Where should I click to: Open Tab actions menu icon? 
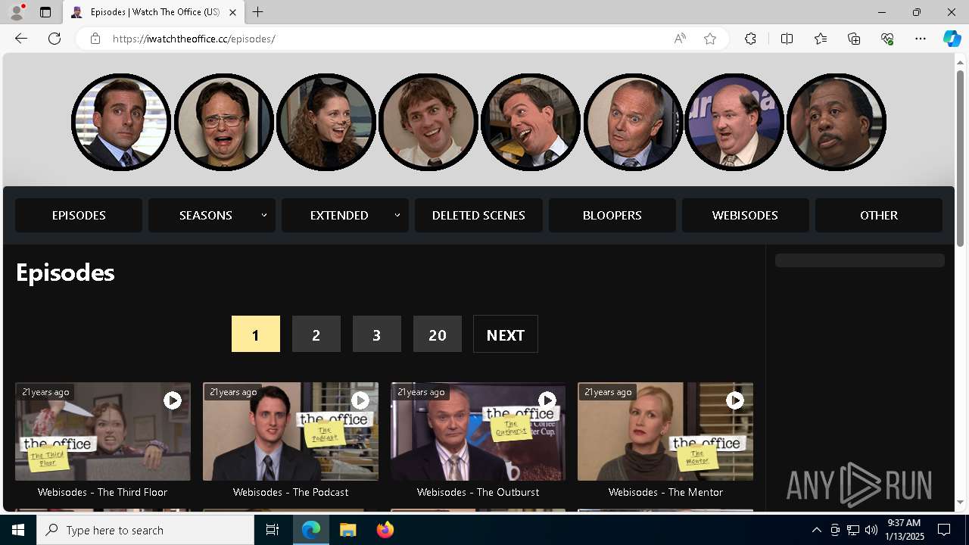click(45, 12)
